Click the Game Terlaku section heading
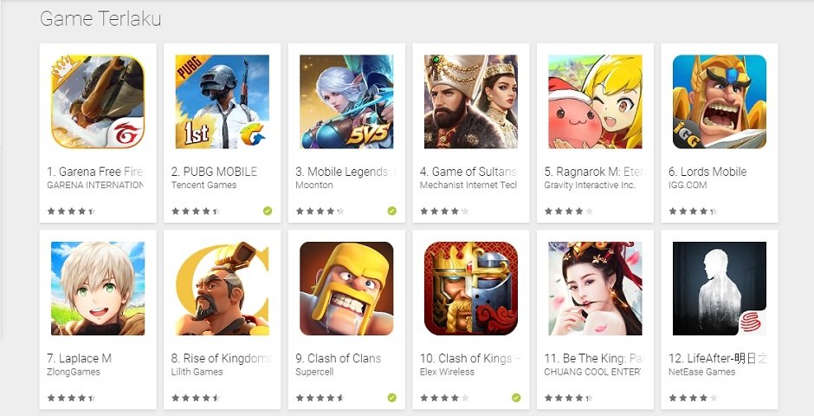The height and width of the screenshot is (416, 814). [x=100, y=19]
